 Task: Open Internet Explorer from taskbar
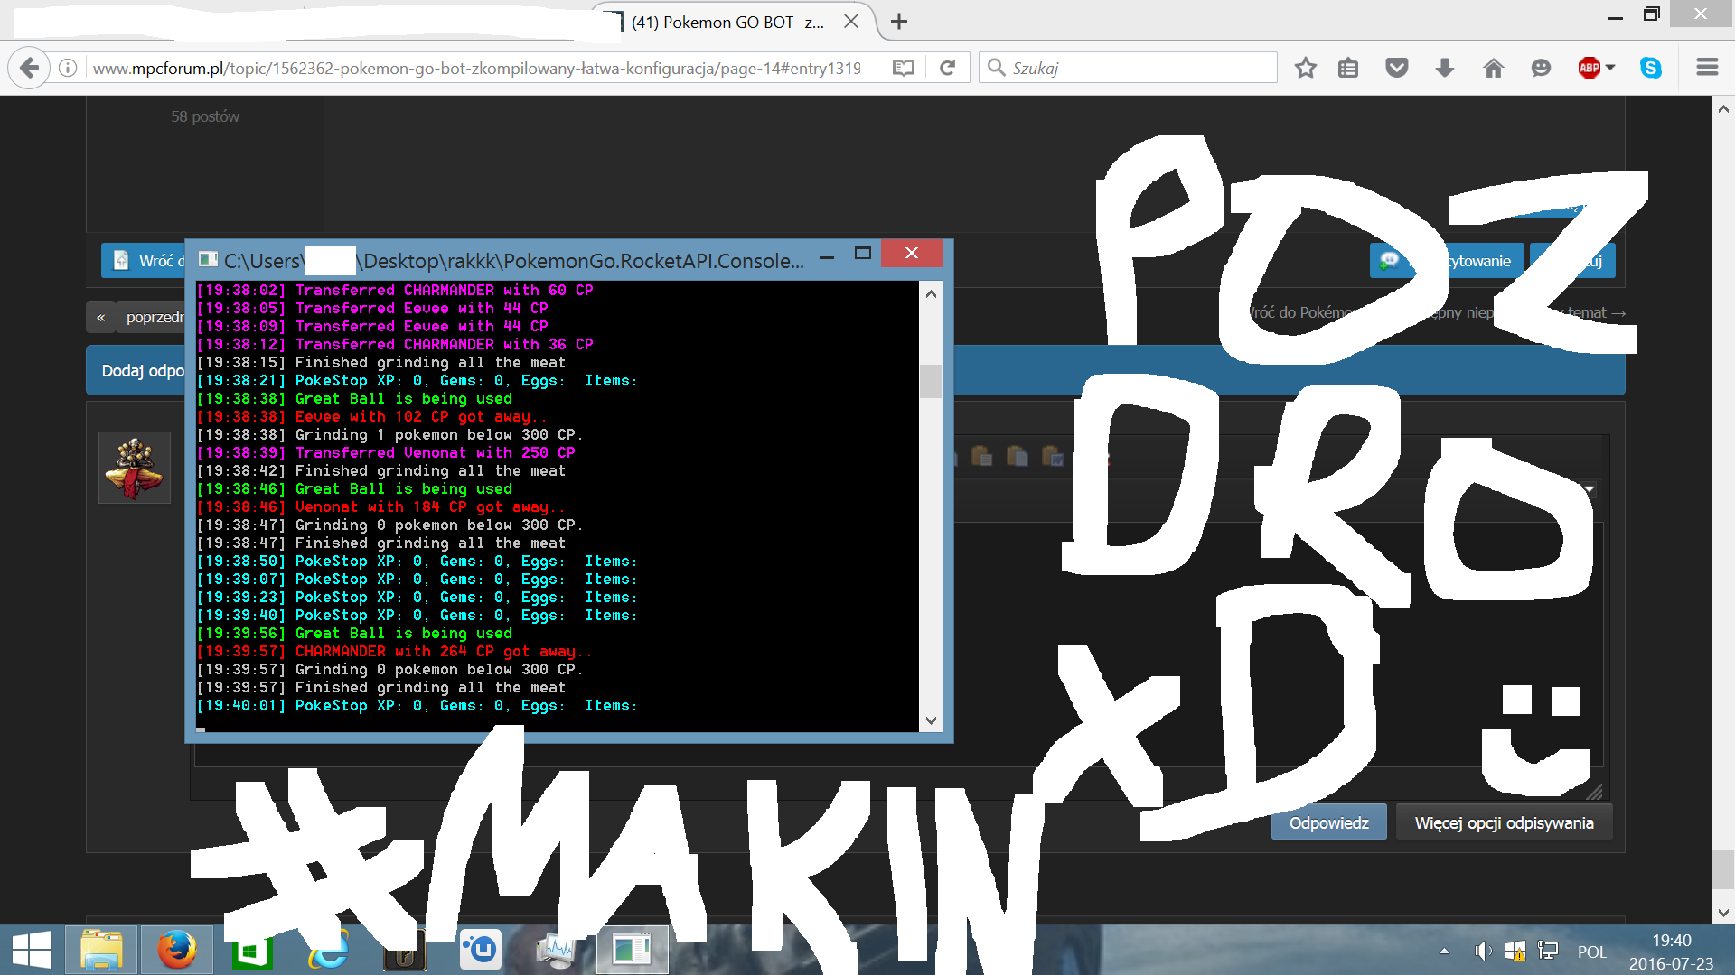pyautogui.click(x=328, y=950)
